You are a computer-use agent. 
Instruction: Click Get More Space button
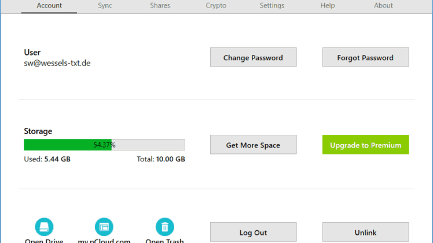[253, 145]
